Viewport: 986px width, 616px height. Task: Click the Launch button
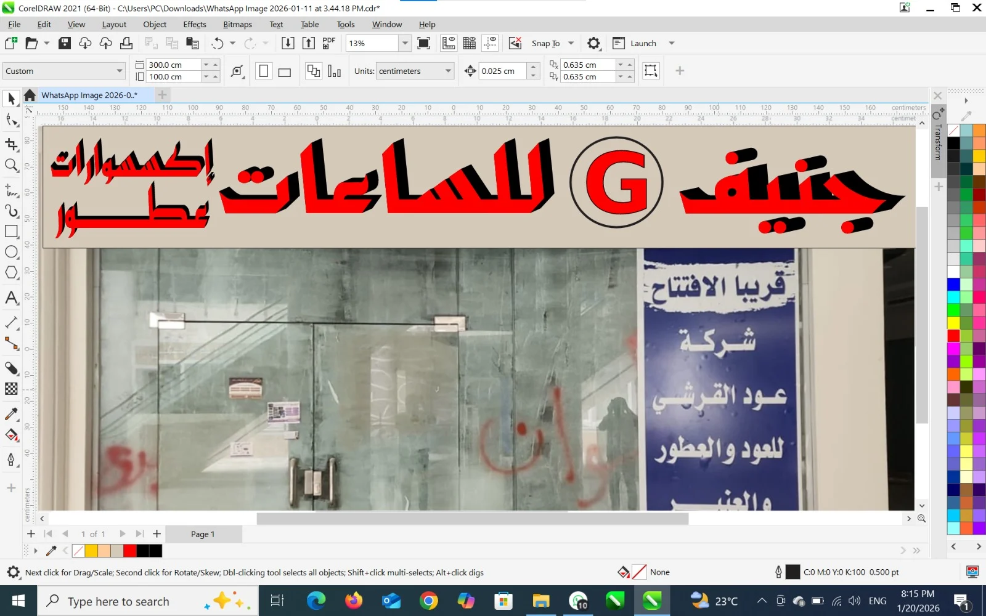tap(643, 43)
